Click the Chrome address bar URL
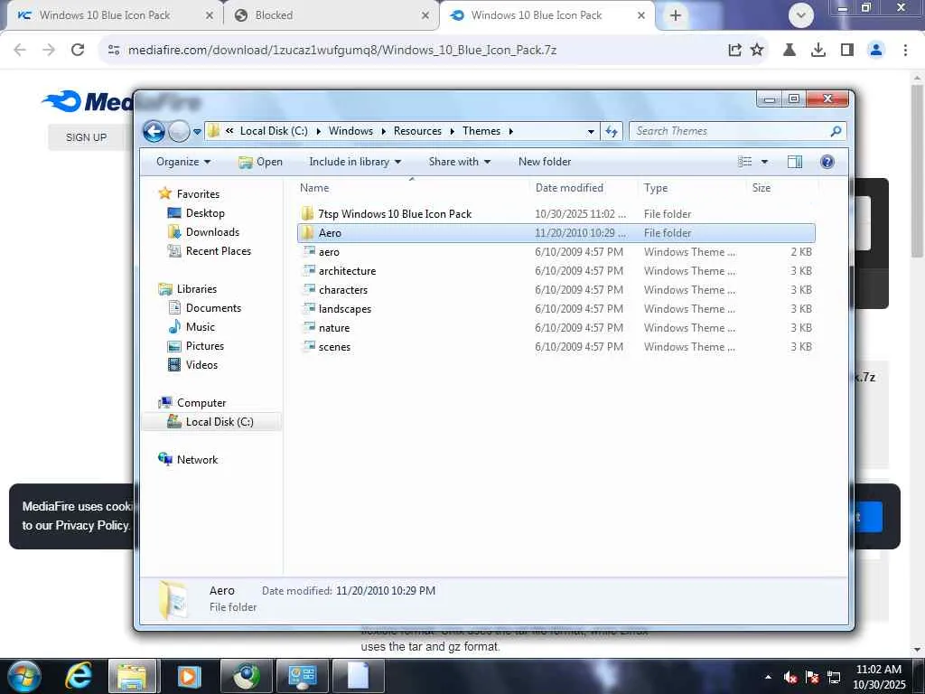This screenshot has width=925, height=694. pos(342,51)
